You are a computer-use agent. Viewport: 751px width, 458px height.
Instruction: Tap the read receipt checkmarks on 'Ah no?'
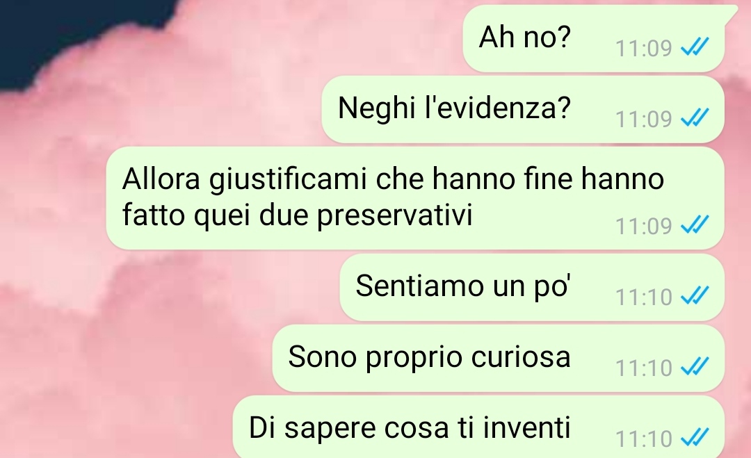coord(695,47)
